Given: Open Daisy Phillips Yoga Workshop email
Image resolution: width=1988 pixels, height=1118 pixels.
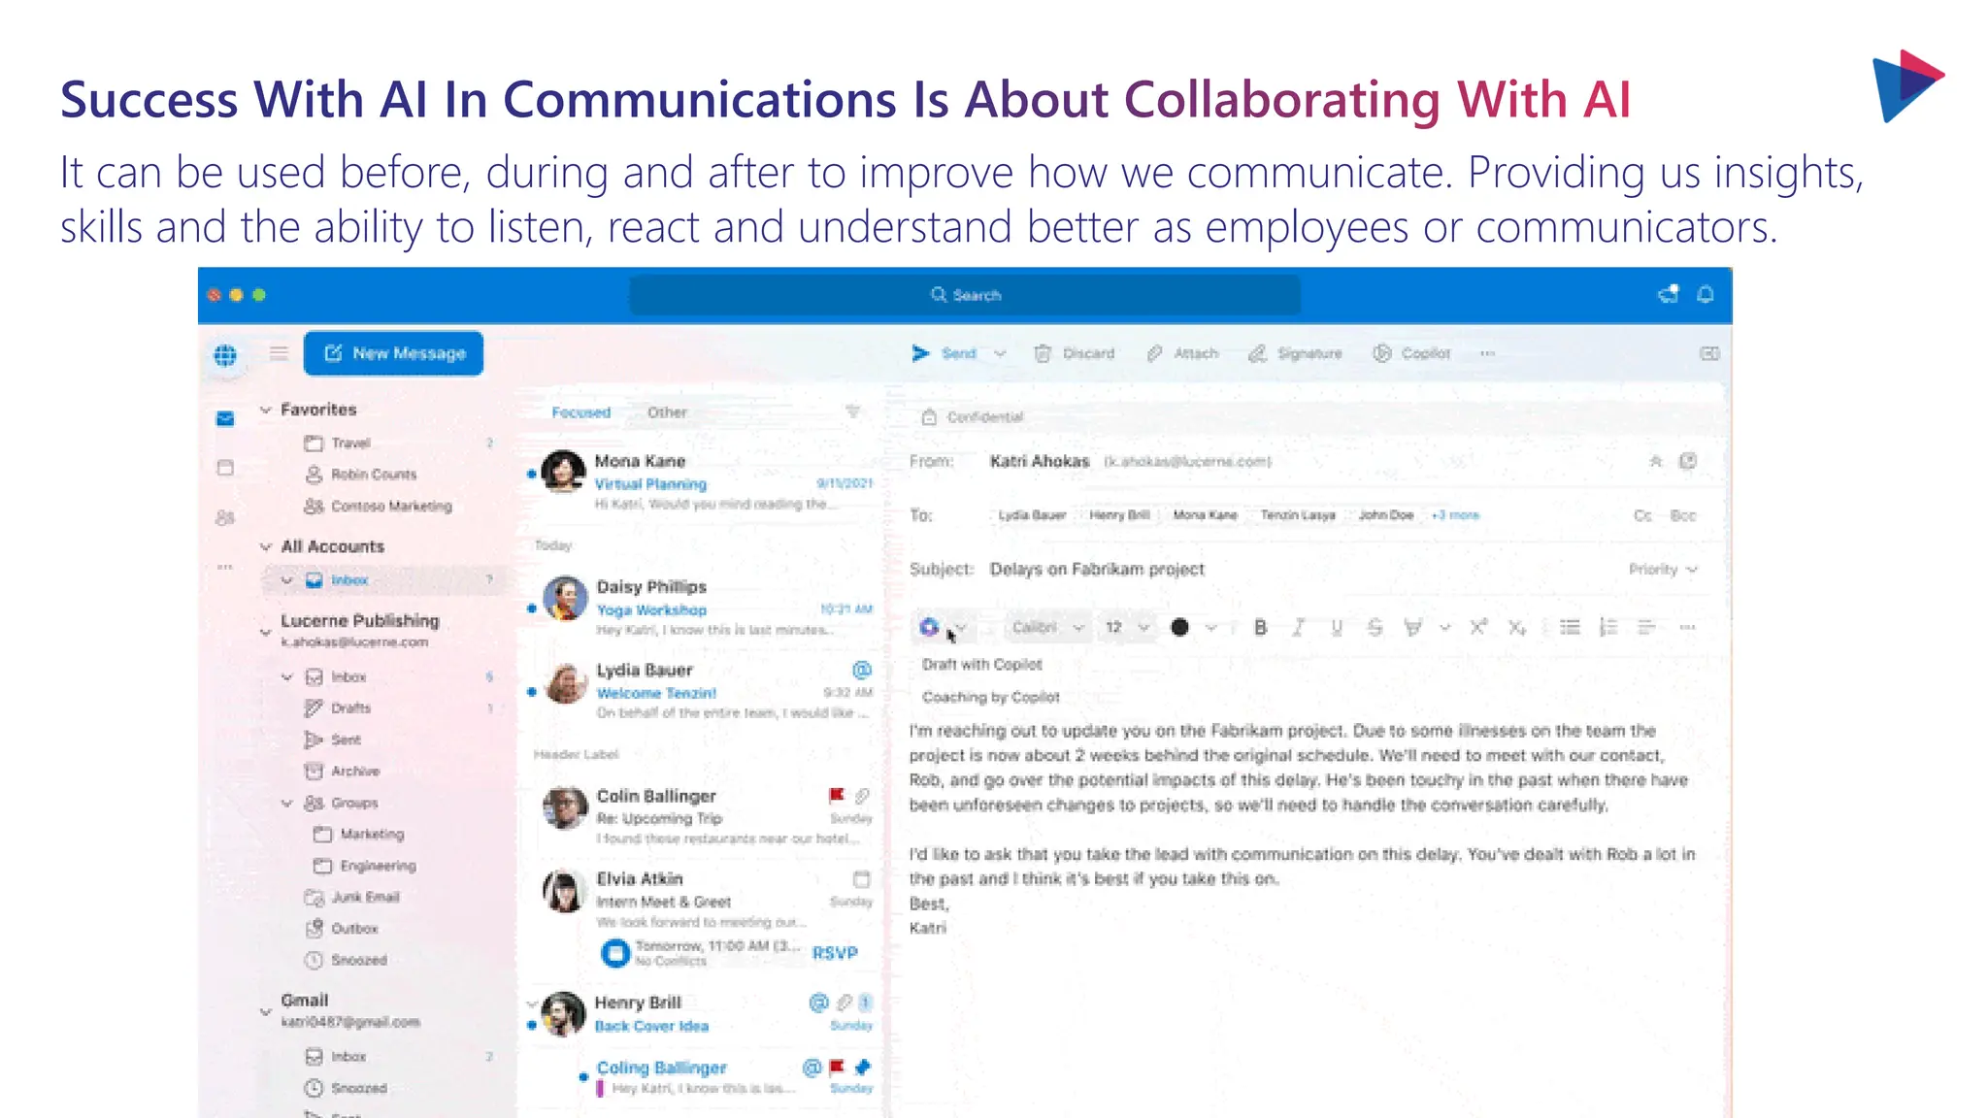Looking at the screenshot, I should tap(701, 608).
